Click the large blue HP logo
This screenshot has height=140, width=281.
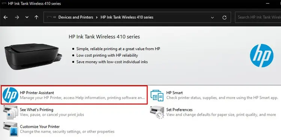[x=262, y=56]
